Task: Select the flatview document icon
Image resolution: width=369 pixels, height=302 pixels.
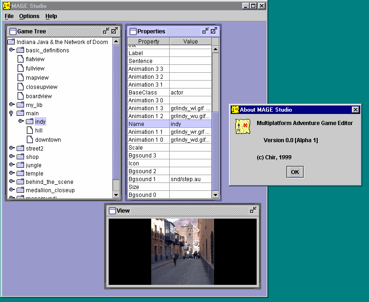Action: click(x=21, y=59)
